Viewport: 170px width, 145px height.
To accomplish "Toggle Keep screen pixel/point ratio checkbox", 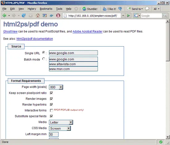I will [x=51, y=93].
